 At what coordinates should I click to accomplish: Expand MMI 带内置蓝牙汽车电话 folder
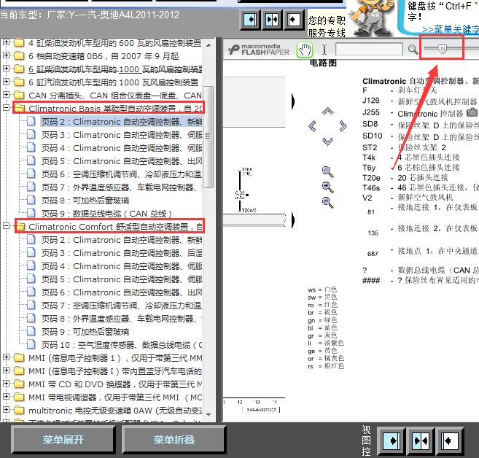(6, 370)
